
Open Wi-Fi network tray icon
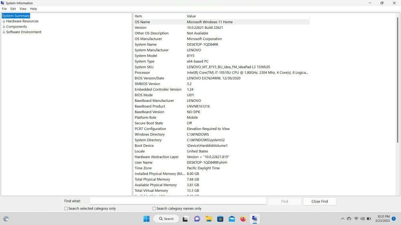click(356, 219)
